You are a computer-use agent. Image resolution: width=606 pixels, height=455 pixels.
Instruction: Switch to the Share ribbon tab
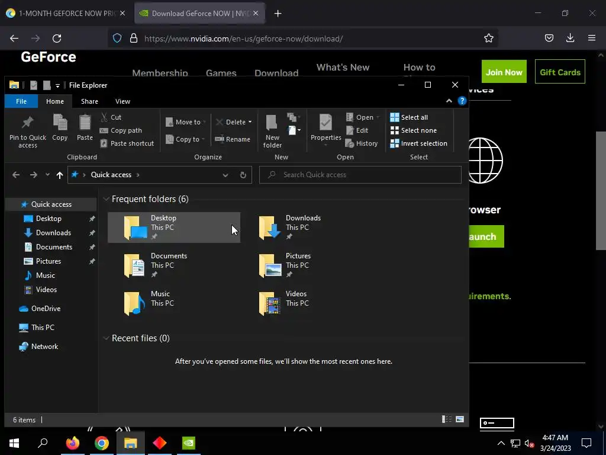[89, 101]
